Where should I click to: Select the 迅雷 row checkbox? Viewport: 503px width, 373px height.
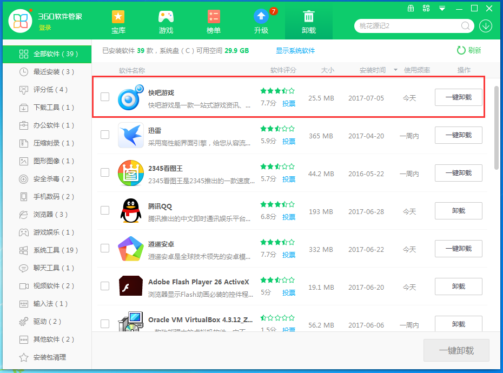105,135
